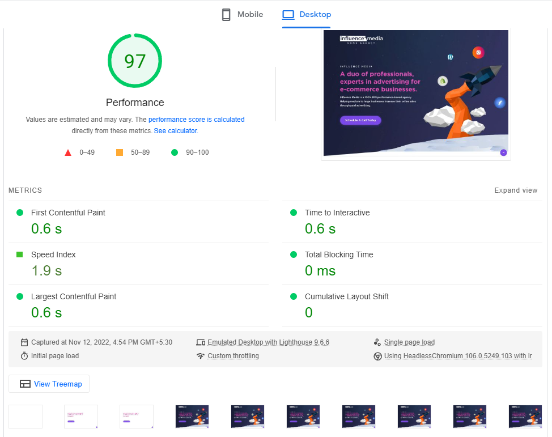The height and width of the screenshot is (437, 552).
Task: Click the throttling wifi icon
Action: coord(200,356)
